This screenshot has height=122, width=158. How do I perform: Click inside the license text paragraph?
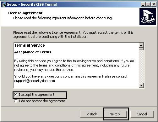[74, 65]
